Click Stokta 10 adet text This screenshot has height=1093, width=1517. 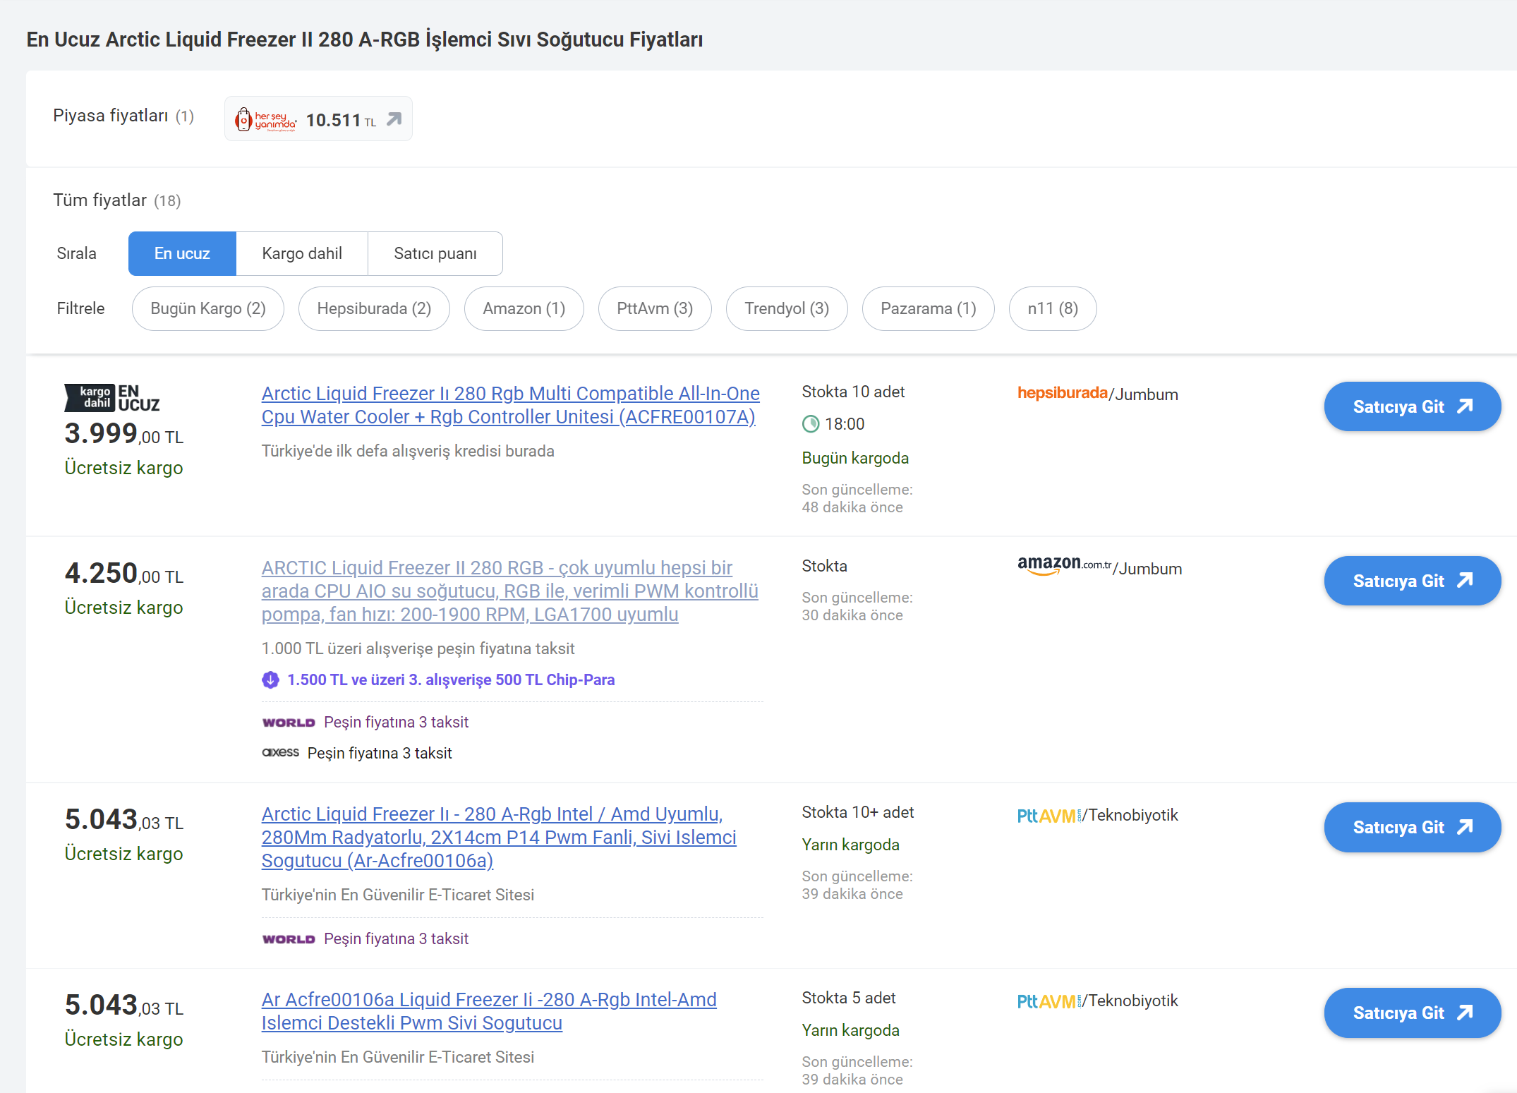(x=853, y=392)
